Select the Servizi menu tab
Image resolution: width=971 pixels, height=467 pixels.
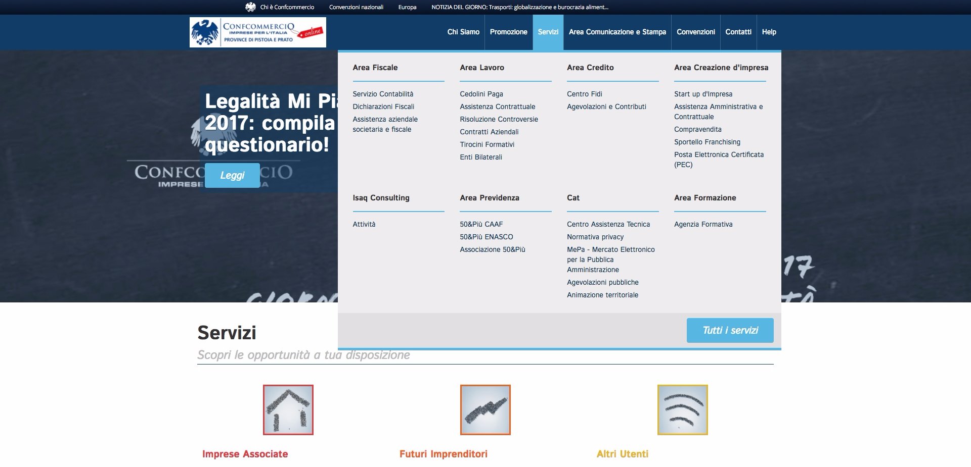(548, 32)
